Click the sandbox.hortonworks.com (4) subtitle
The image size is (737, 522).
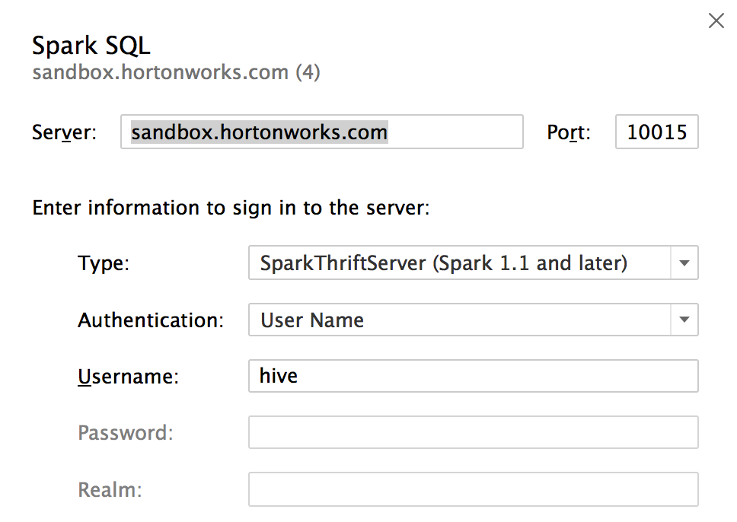point(176,73)
